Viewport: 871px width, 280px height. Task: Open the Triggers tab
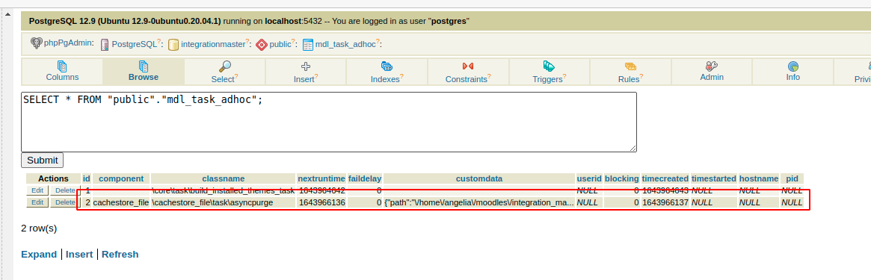click(549, 72)
